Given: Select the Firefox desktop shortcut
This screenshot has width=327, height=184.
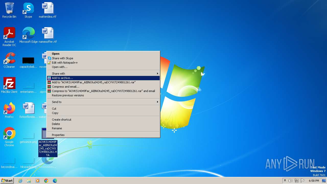Looking at the screenshot, I should [9, 110].
